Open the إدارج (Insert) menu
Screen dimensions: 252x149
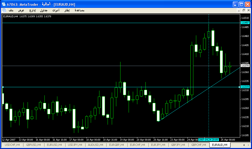point(32,10)
